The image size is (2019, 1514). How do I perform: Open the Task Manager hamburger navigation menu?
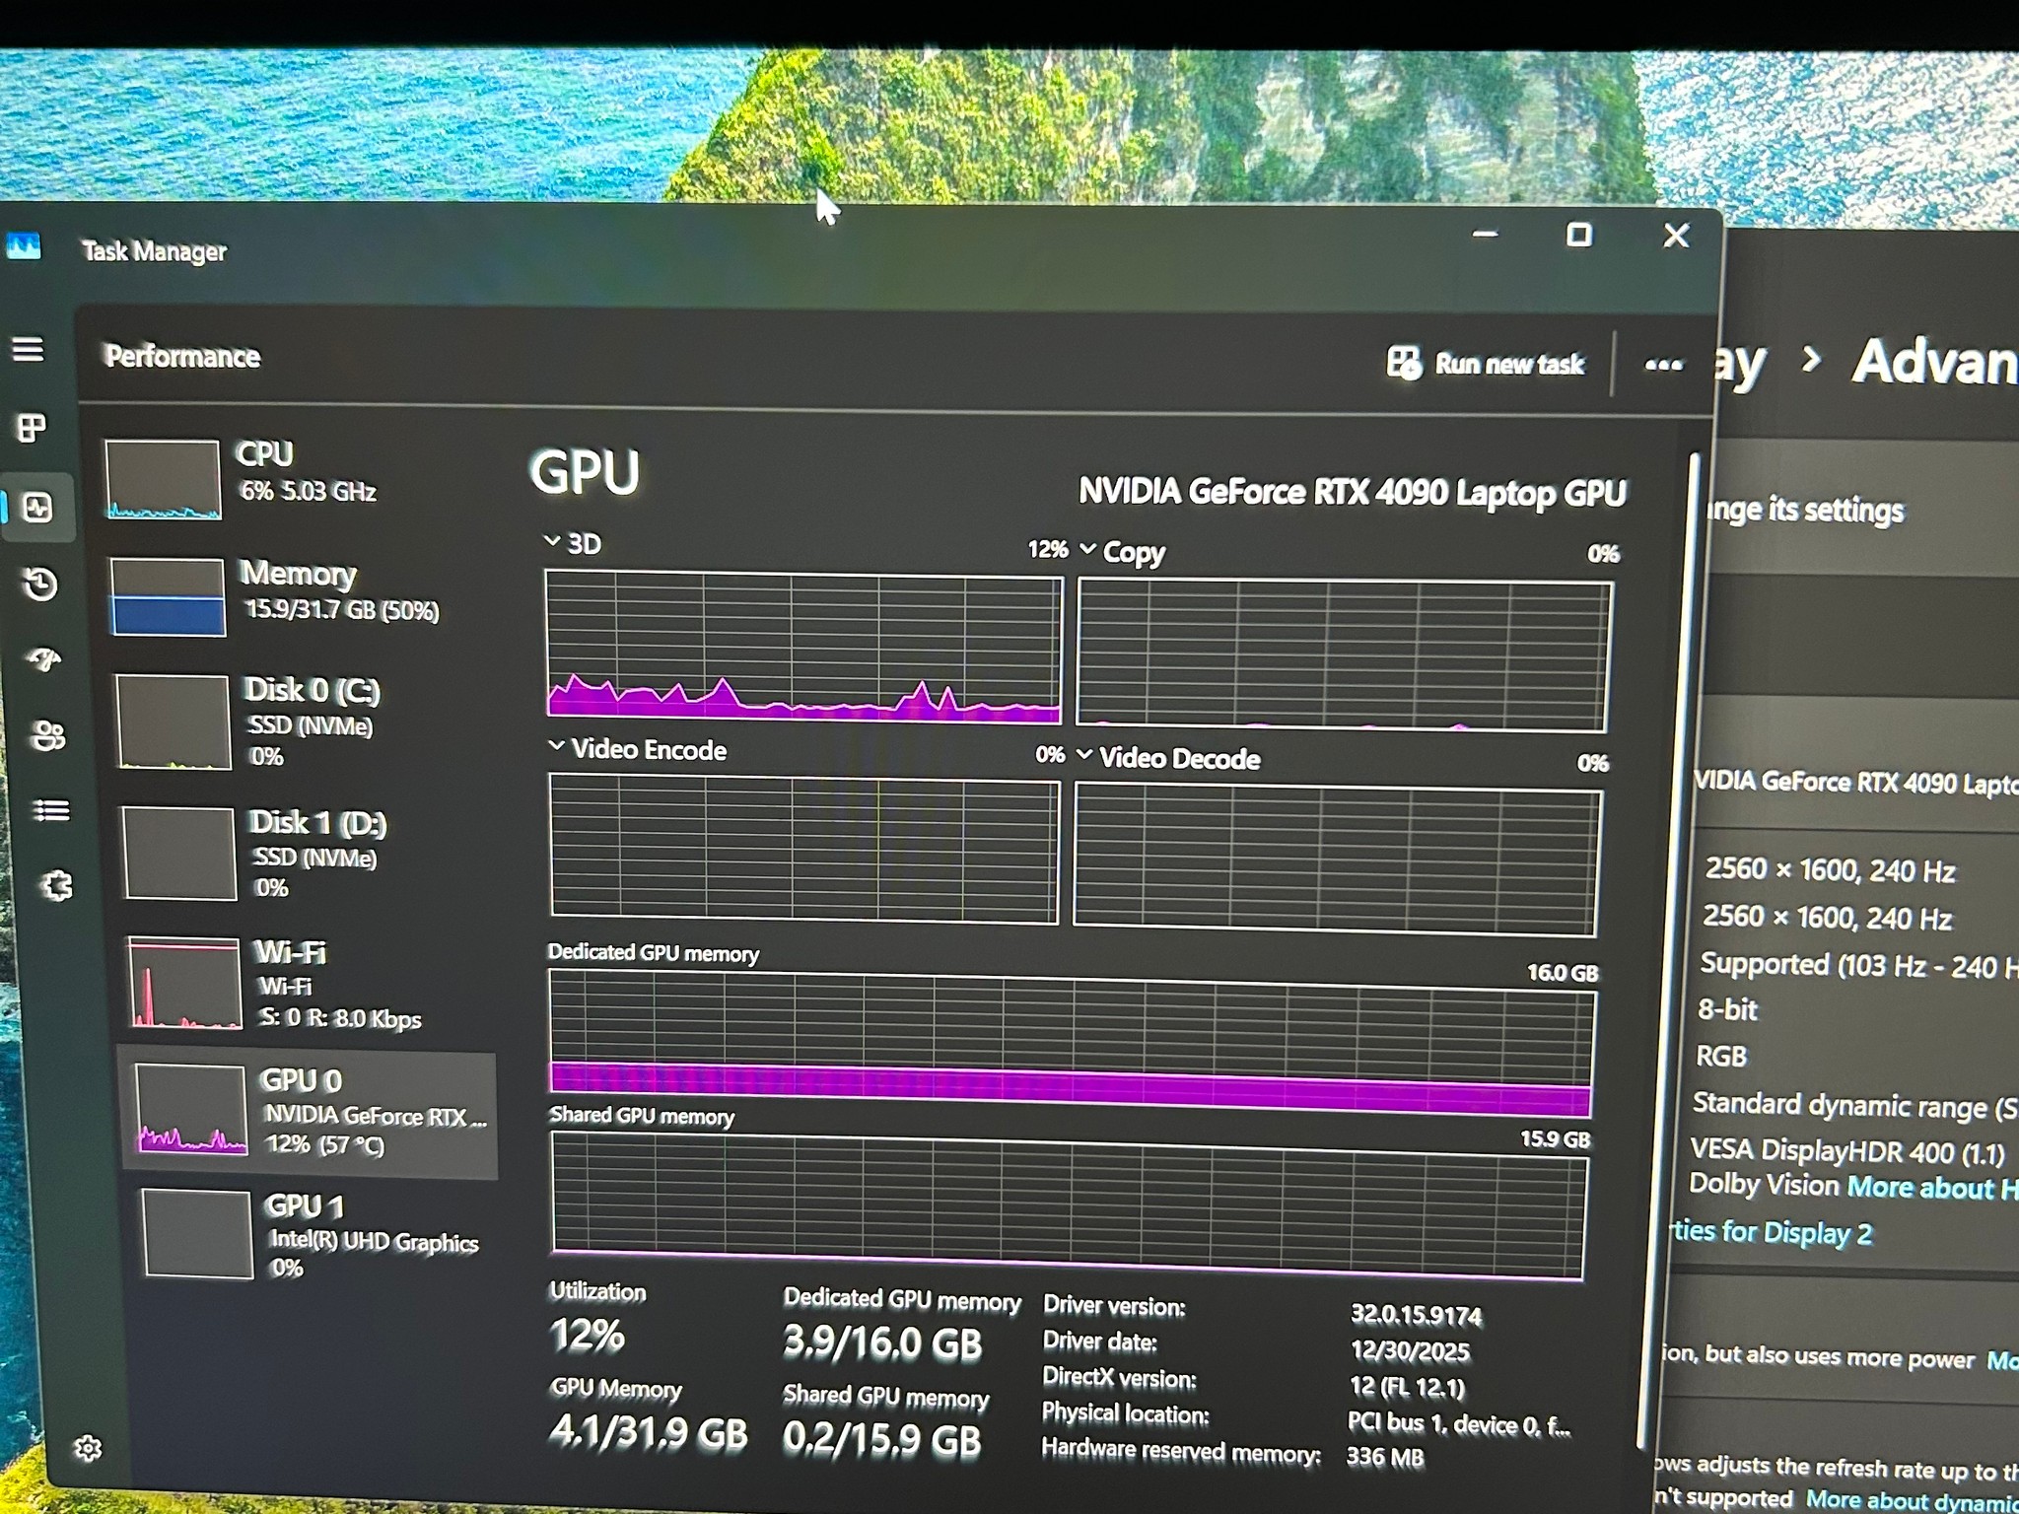(28, 349)
